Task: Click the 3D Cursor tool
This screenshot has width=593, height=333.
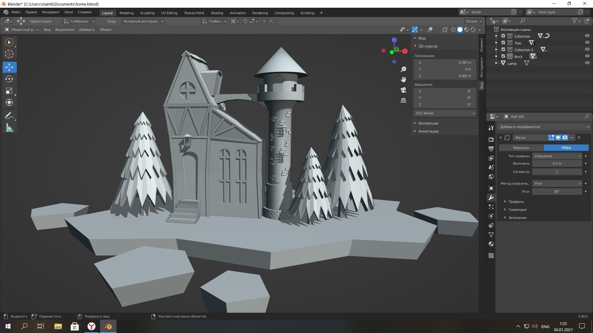Action: [x=9, y=54]
